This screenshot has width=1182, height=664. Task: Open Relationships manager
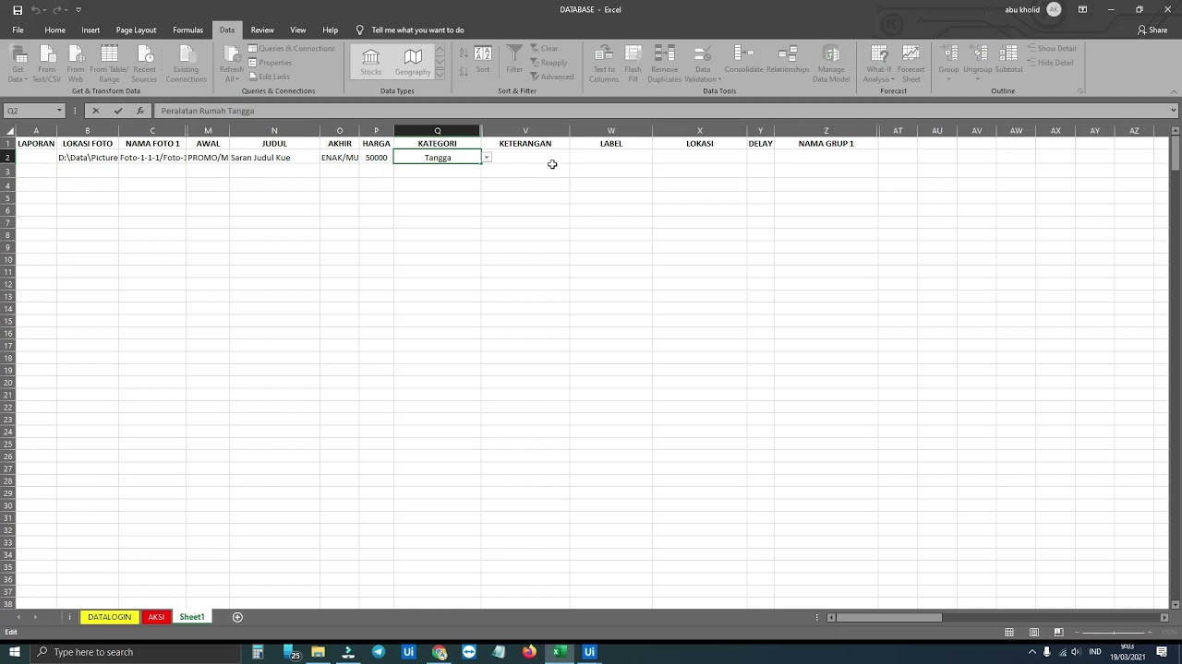coord(788,60)
